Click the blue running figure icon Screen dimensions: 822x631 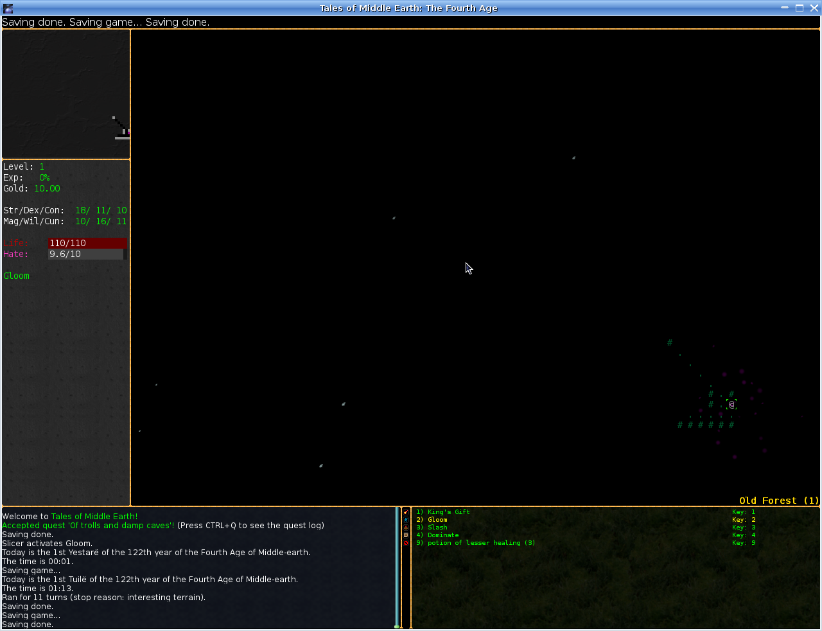406,520
